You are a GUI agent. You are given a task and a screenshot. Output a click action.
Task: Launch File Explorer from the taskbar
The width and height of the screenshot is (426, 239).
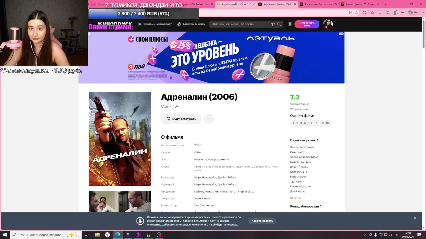click(x=97, y=235)
